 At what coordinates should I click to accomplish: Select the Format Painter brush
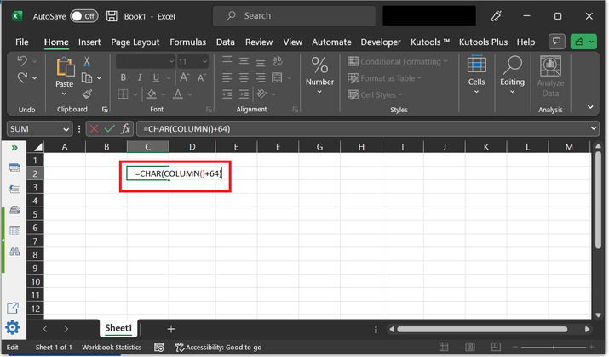pos(87,94)
